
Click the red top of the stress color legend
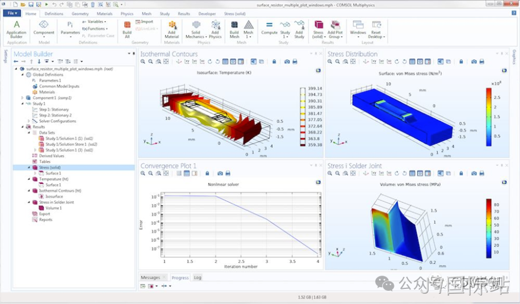coord(489,92)
